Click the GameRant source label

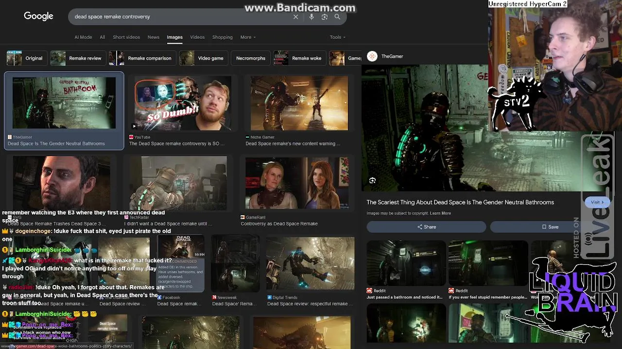[x=255, y=217]
